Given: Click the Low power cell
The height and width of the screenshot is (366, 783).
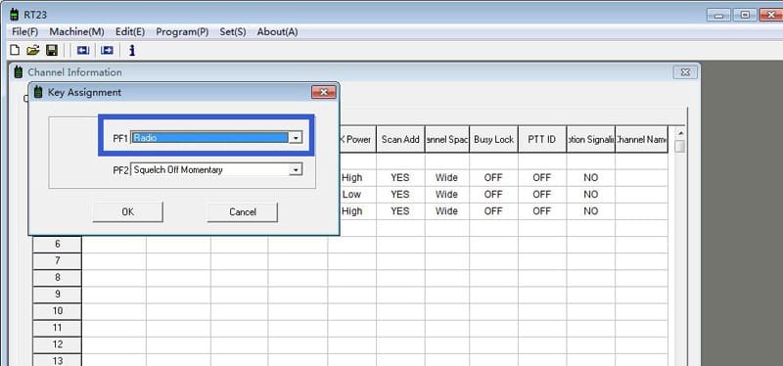Looking at the screenshot, I should click(x=352, y=194).
